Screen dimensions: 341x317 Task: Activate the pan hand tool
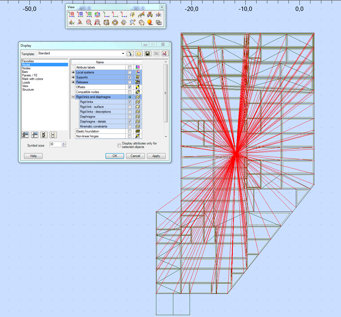tap(141, 22)
